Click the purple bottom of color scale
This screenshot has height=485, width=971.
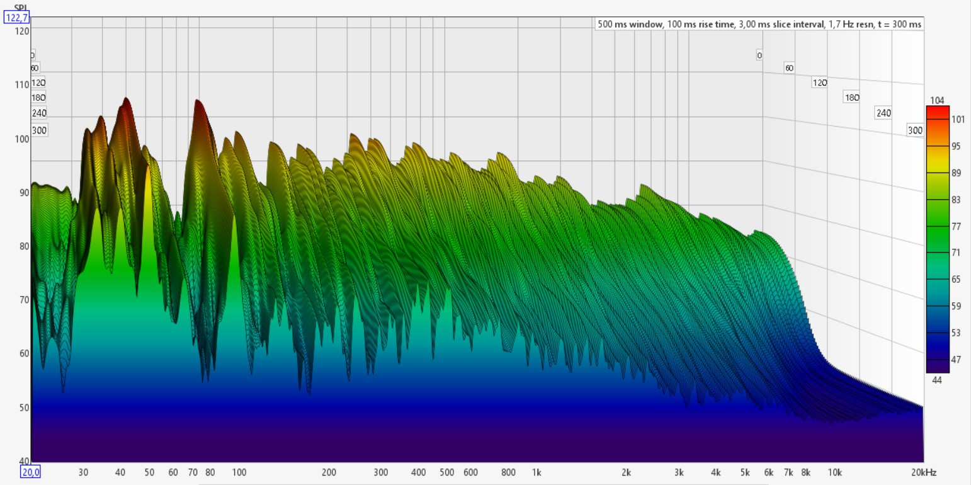click(937, 368)
